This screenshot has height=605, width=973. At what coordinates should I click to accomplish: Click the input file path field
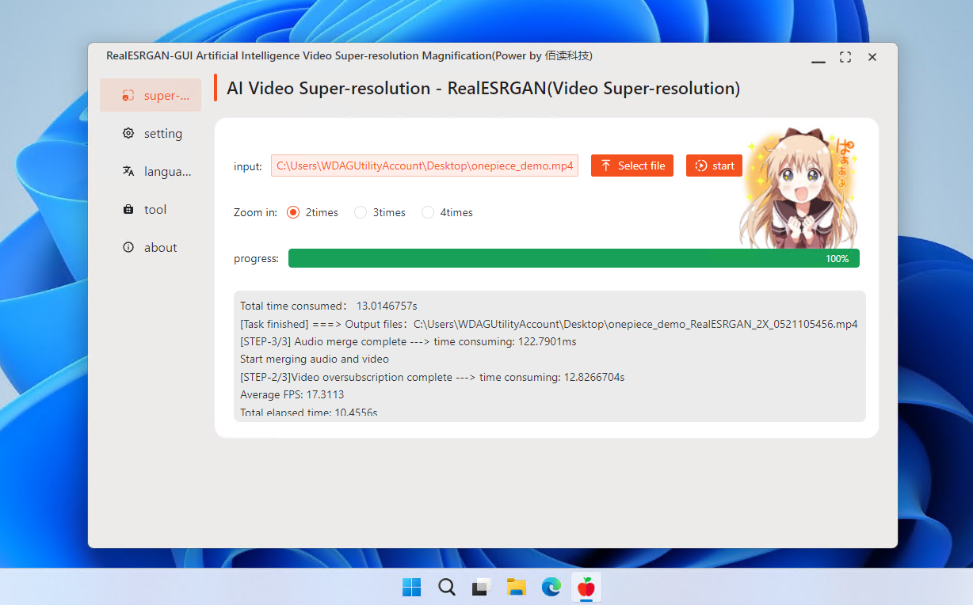(x=425, y=166)
